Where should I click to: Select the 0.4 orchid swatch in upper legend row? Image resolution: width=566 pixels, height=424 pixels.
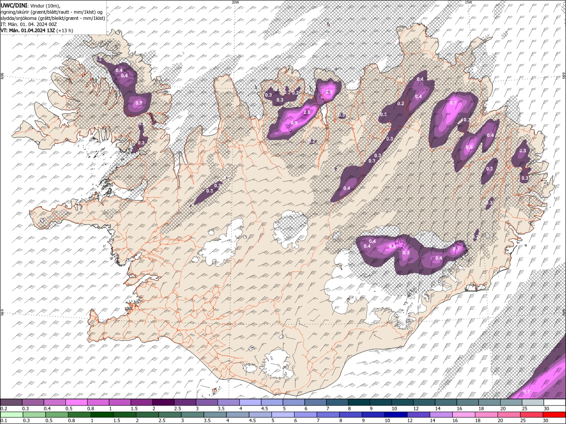[54, 402]
